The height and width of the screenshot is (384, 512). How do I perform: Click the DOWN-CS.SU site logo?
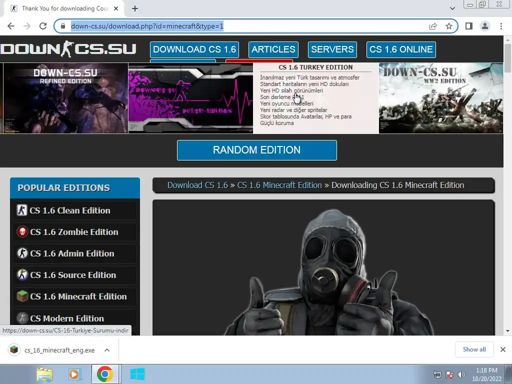point(68,49)
